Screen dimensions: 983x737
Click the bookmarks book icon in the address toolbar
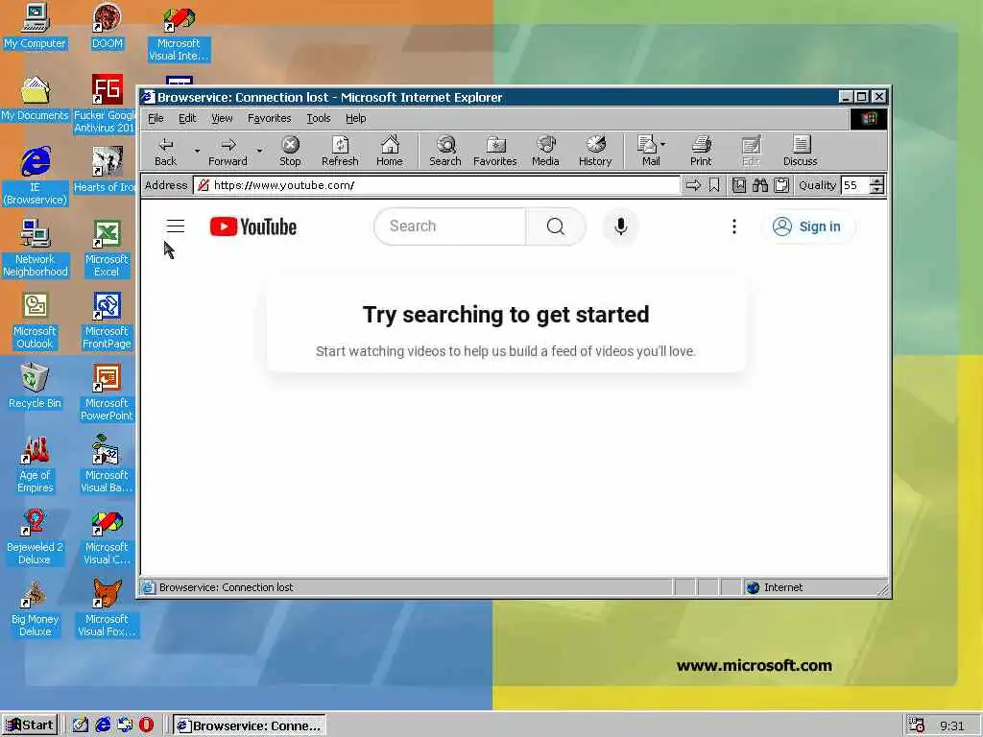pos(739,185)
